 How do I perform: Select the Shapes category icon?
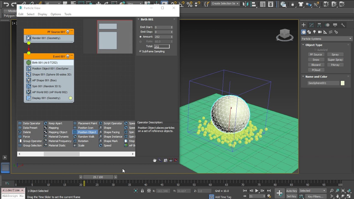[x=309, y=32]
